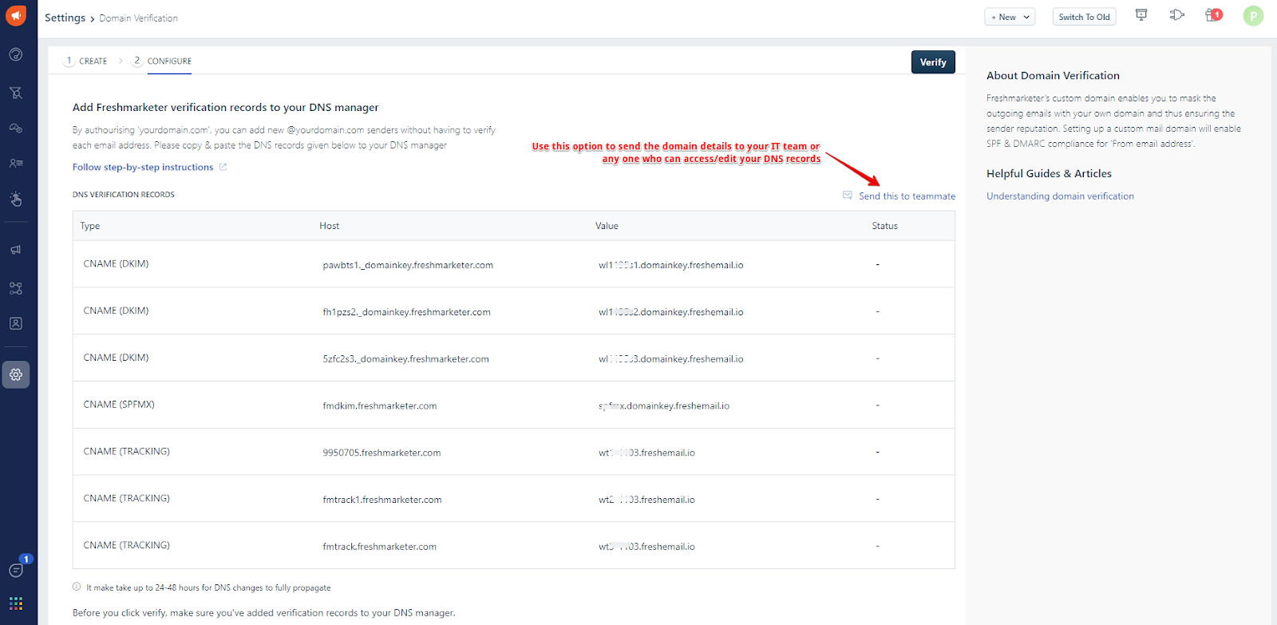Click the orange megaphone logo in sidebar
1277x625 pixels.
pos(16,15)
